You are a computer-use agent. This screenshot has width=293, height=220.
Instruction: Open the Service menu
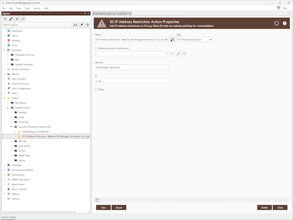[x=37, y=8]
